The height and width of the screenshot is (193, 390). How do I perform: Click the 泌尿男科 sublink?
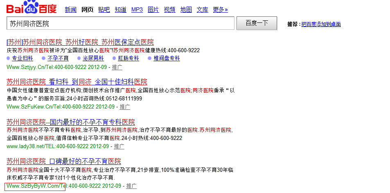(93, 58)
